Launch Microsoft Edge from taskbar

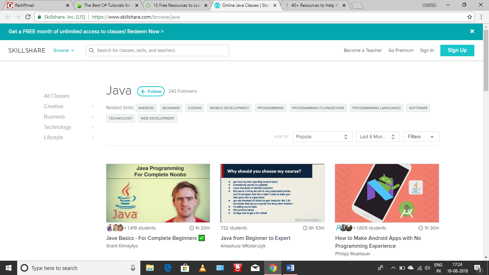[168, 268]
